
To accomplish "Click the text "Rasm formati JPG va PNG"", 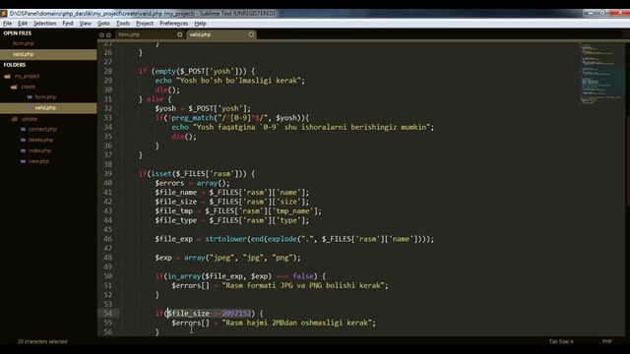I will point(275,285).
